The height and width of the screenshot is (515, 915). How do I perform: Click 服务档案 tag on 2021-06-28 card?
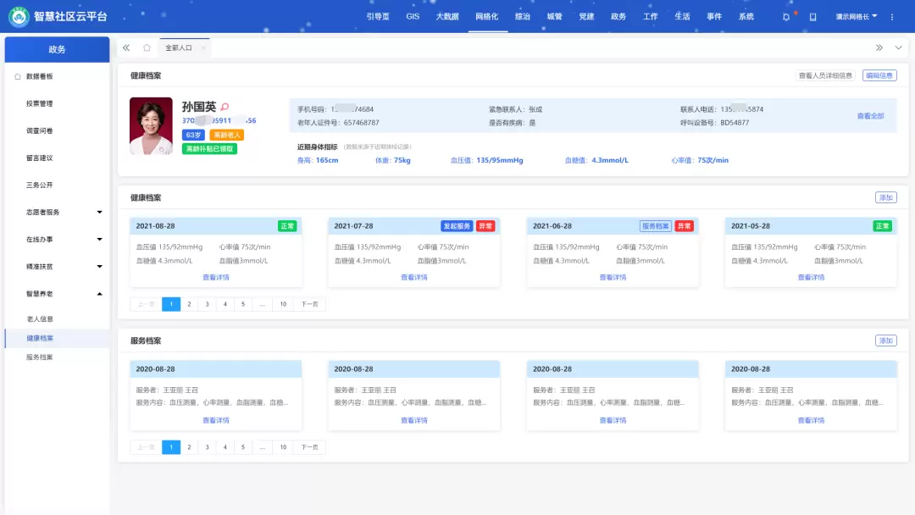(655, 226)
